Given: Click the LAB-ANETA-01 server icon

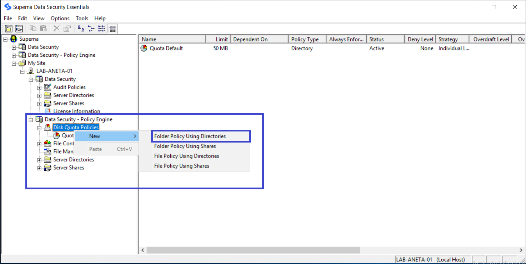Looking at the screenshot, I should (x=31, y=71).
